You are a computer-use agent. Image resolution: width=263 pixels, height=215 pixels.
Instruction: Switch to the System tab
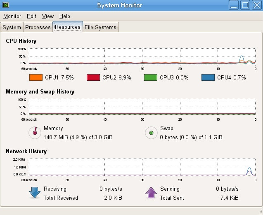tap(12, 27)
